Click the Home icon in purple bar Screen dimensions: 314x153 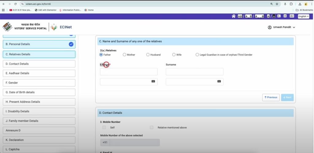coord(233,17)
